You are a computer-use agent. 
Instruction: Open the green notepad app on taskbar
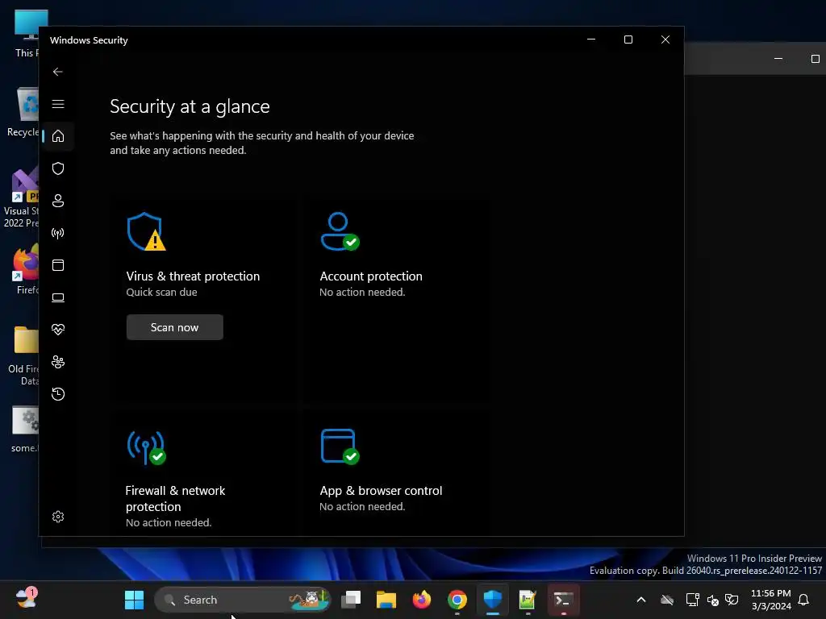(x=528, y=600)
